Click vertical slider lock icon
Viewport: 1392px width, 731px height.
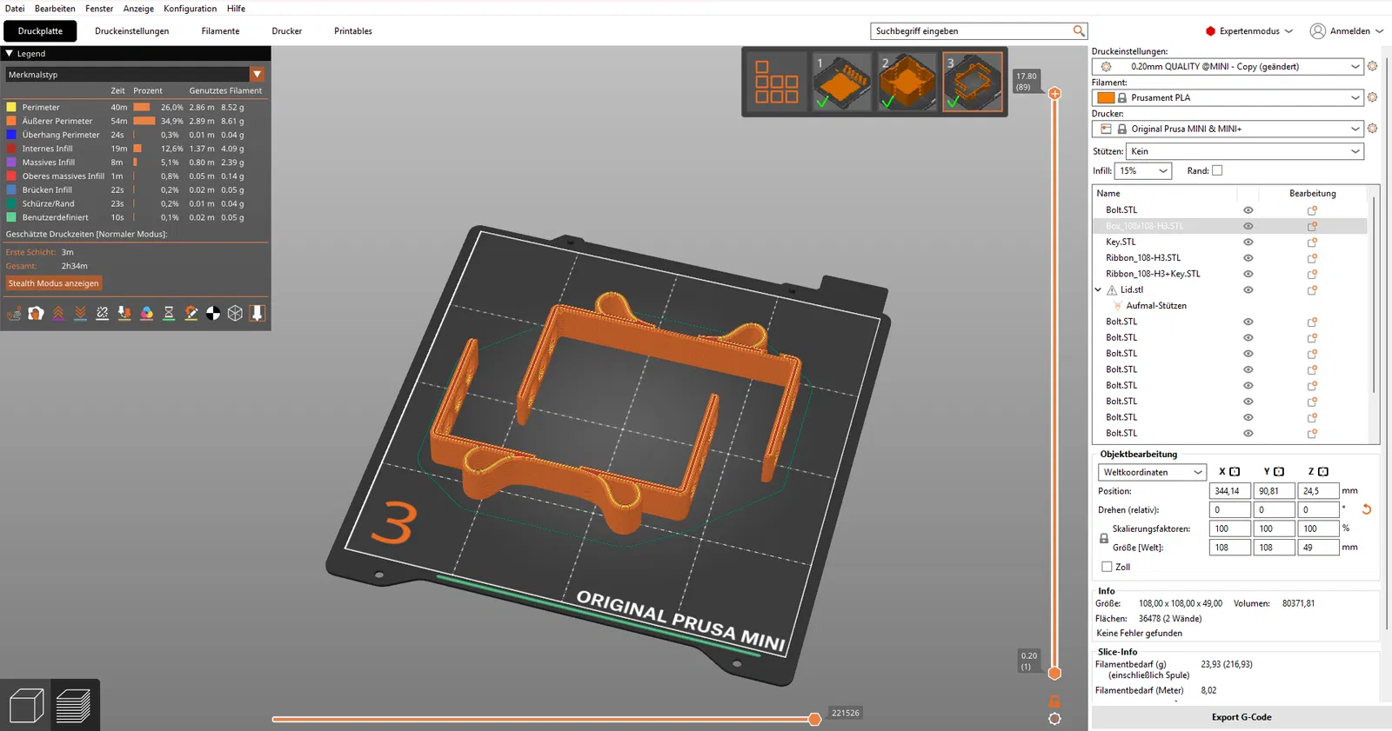pyautogui.click(x=1054, y=701)
